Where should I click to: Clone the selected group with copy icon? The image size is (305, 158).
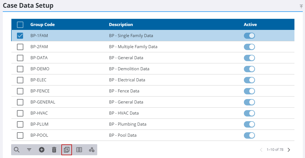pos(66,150)
